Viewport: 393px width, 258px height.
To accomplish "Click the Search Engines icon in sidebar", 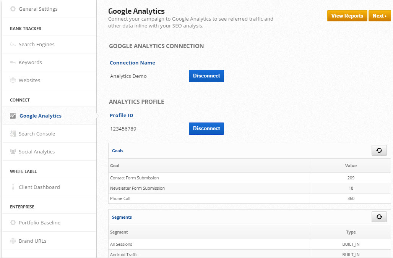I will (x=13, y=45).
